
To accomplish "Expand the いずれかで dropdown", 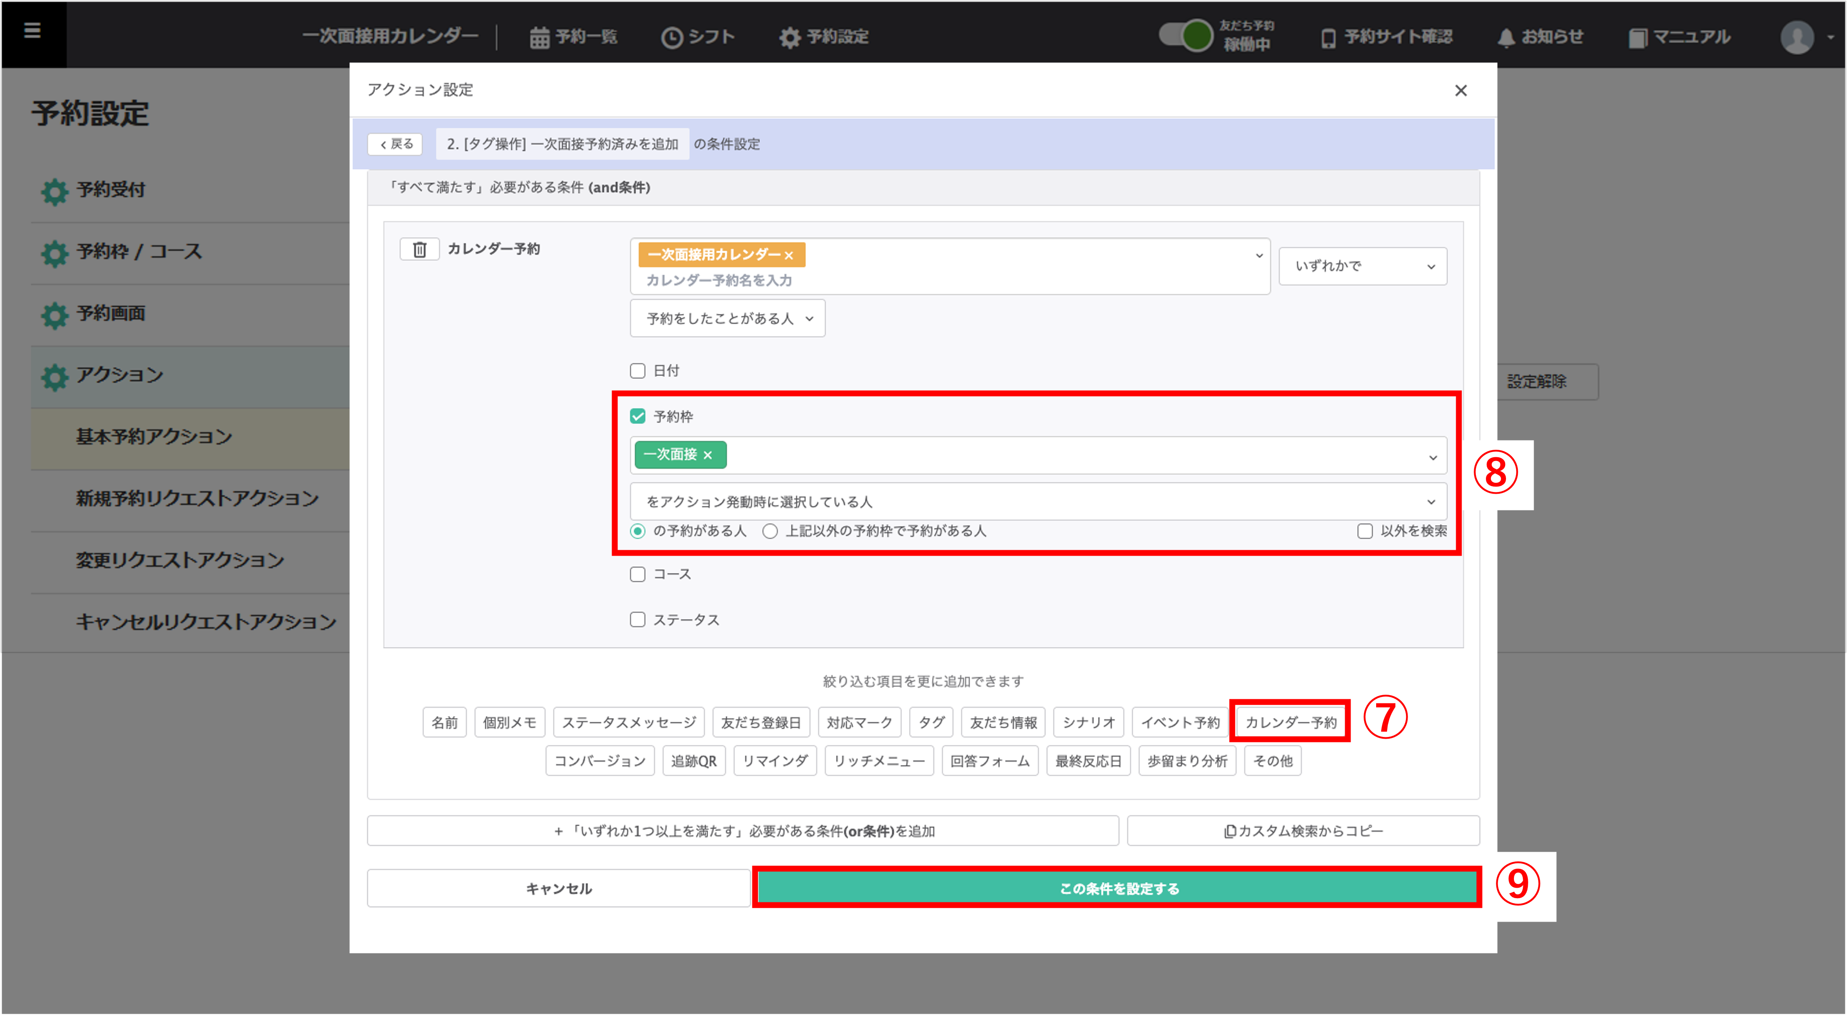I will pyautogui.click(x=1362, y=266).
